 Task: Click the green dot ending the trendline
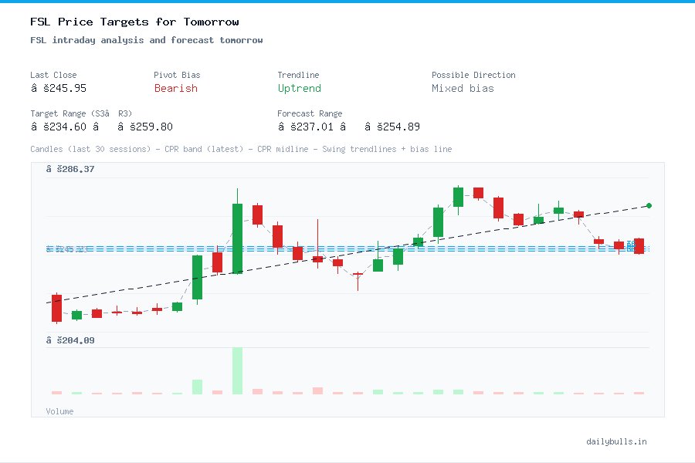tap(649, 205)
